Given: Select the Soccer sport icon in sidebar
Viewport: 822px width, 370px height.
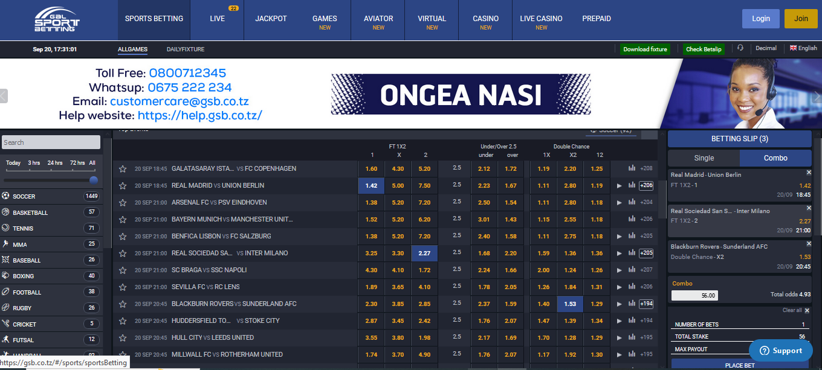Looking at the screenshot, I should click(6, 196).
